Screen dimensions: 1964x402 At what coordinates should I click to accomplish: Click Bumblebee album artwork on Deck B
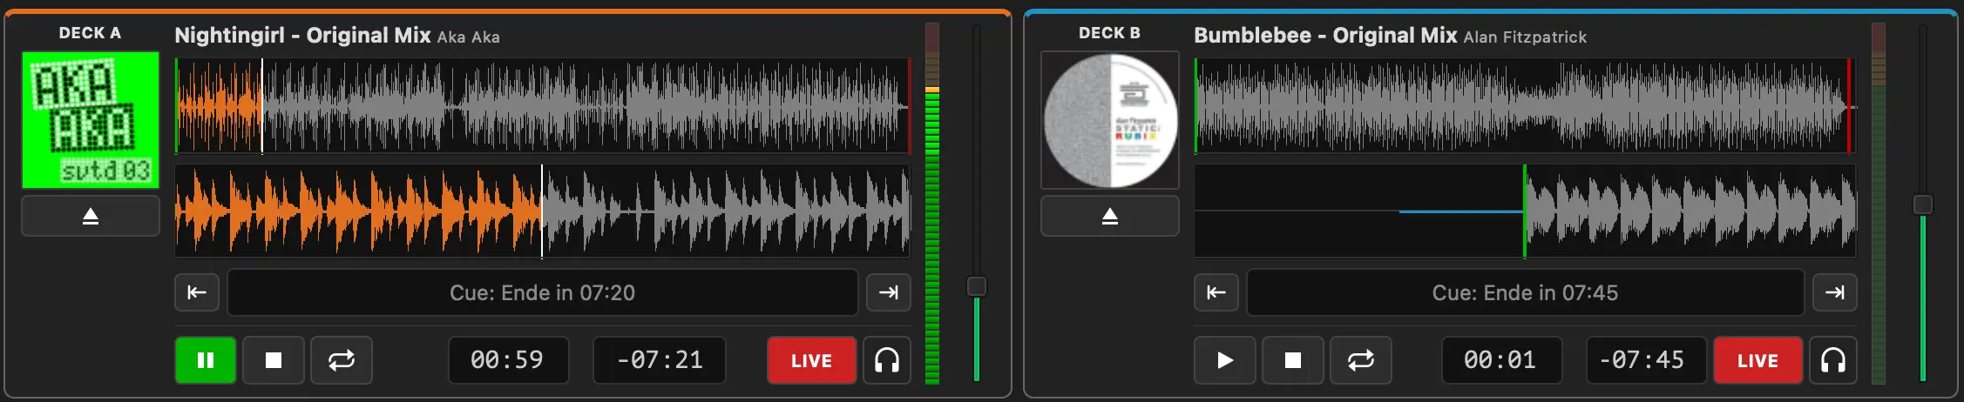pyautogui.click(x=1110, y=120)
